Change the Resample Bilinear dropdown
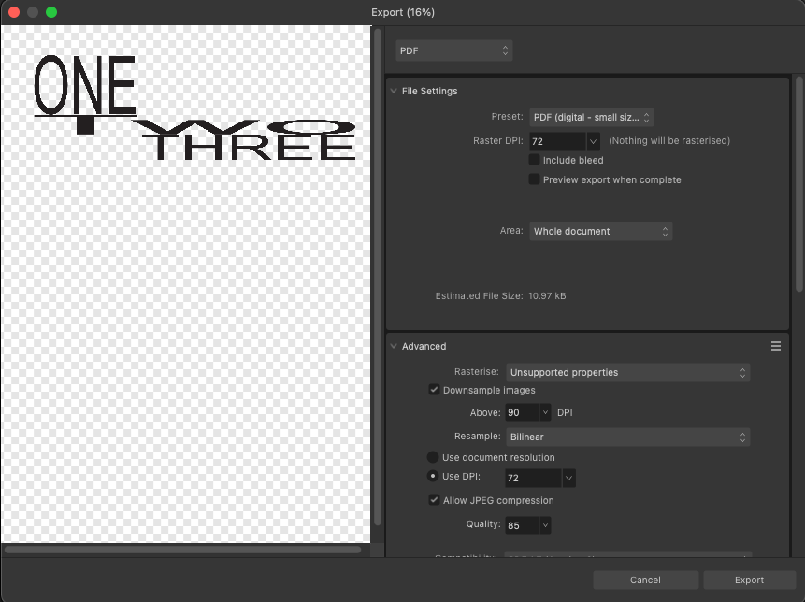805x602 pixels. (627, 437)
